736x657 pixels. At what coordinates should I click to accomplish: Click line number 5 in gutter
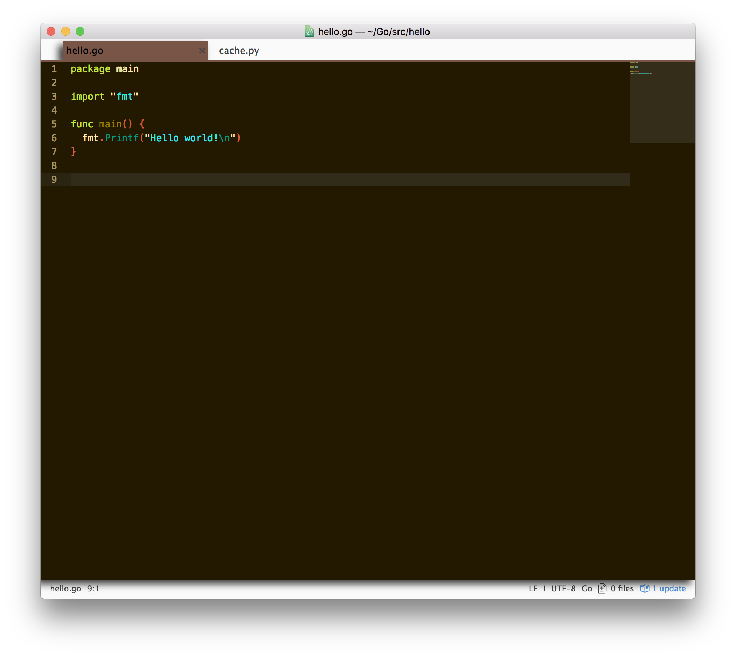point(54,124)
